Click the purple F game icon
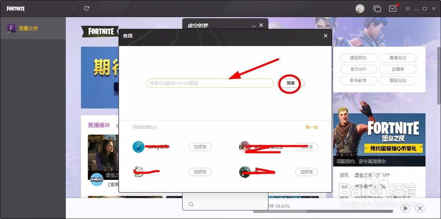The height and width of the screenshot is (219, 441). [11, 28]
